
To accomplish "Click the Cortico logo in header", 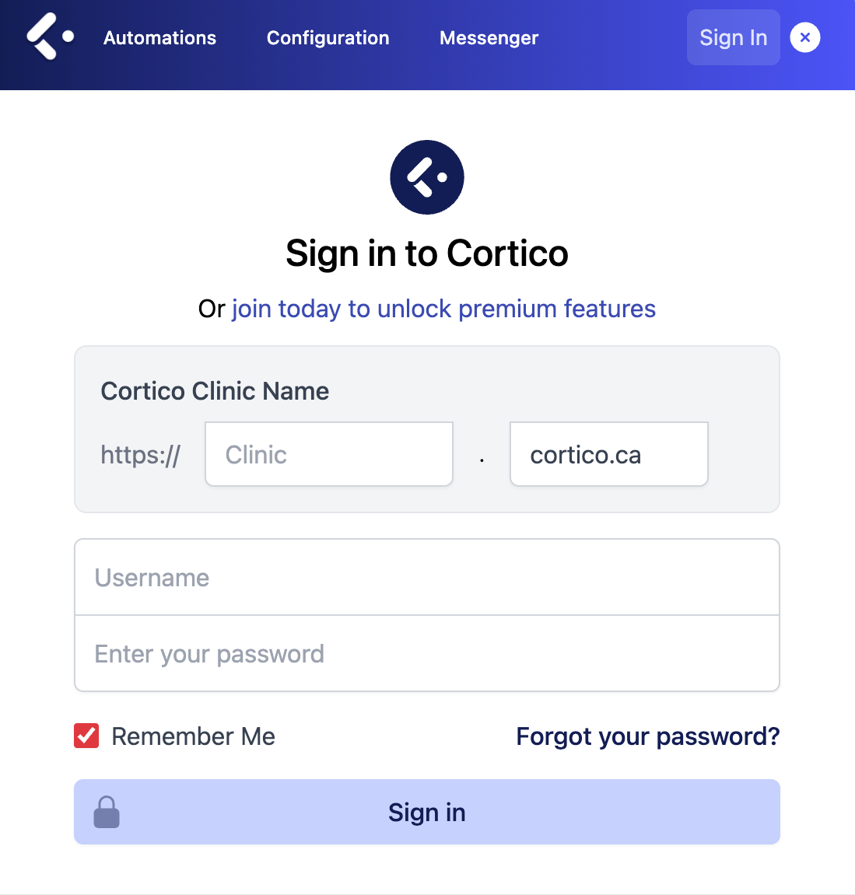I will [x=50, y=37].
